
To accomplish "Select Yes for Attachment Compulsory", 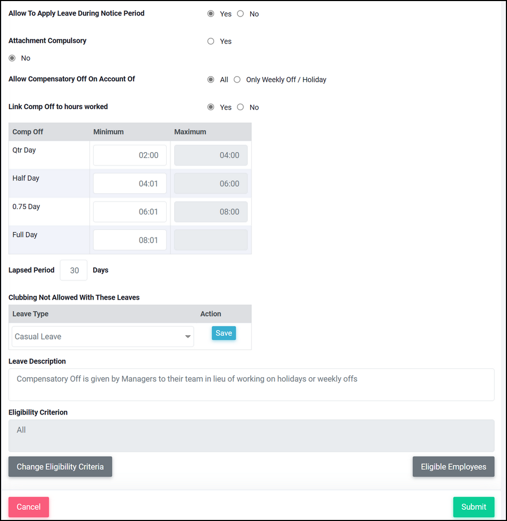I will [211, 41].
